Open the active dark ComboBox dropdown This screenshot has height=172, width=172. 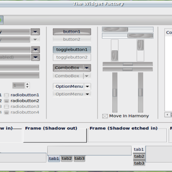click(72, 68)
